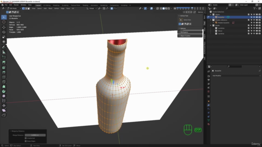The width and height of the screenshot is (262, 147).
Task: Exclude Lumières collection using its checkbox
Action: pyautogui.click(x=248, y=28)
